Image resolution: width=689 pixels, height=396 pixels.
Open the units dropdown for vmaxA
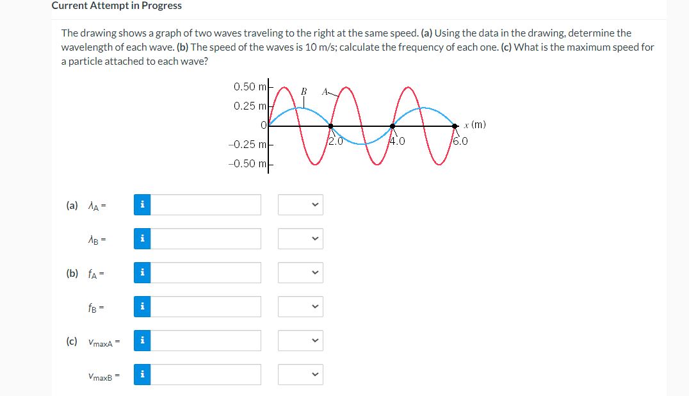pos(300,340)
